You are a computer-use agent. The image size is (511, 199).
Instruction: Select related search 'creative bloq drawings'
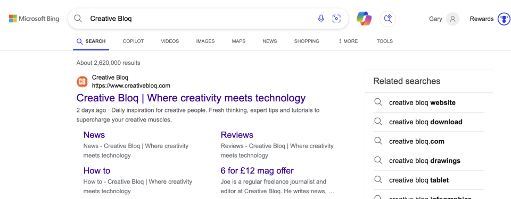(425, 161)
